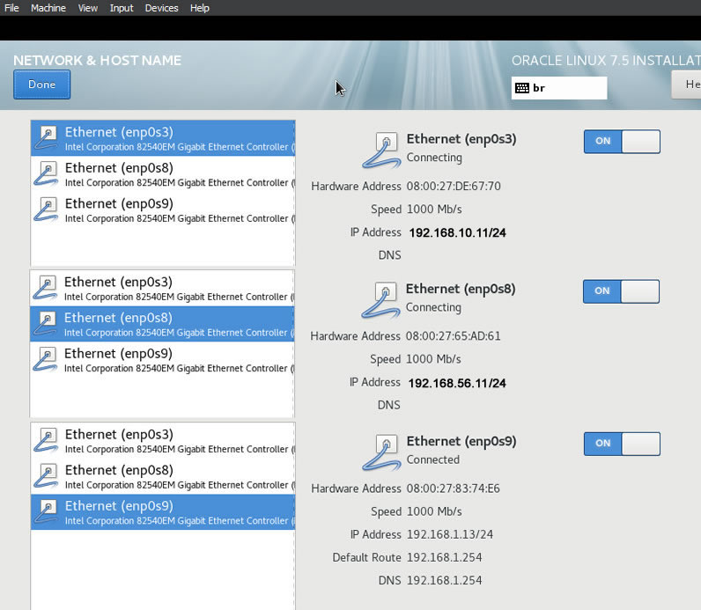Open the View menu
The width and height of the screenshot is (701, 610).
tap(88, 8)
